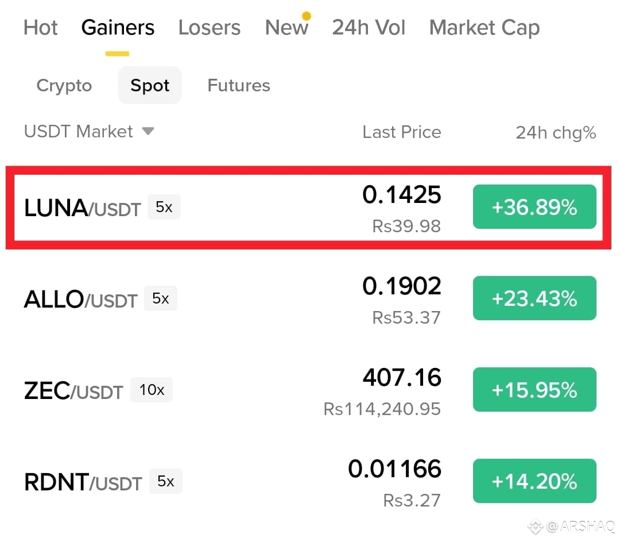The height and width of the screenshot is (541, 620).
Task: Expand the USDT Market dropdown arrow
Action: coord(148,131)
